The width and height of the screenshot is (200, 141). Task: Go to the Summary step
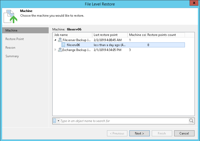click(12, 56)
